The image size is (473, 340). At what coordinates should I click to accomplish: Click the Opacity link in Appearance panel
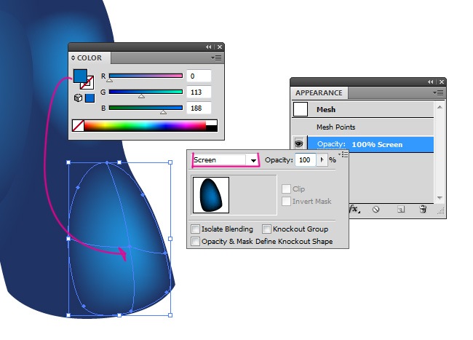(x=330, y=144)
